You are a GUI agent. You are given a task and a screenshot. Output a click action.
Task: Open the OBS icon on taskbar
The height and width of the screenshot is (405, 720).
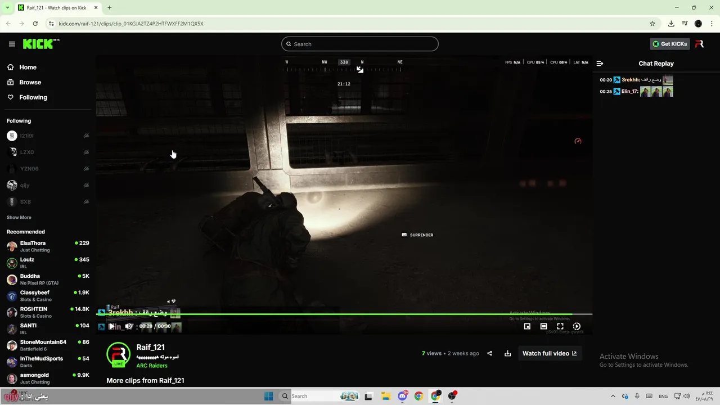[x=452, y=396]
